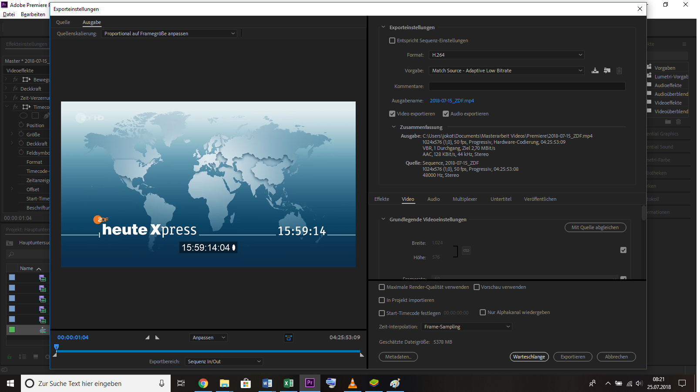Screen dimensions: 700x392
Task: Open the Paint palette app in taskbar
Action: [x=395, y=383]
